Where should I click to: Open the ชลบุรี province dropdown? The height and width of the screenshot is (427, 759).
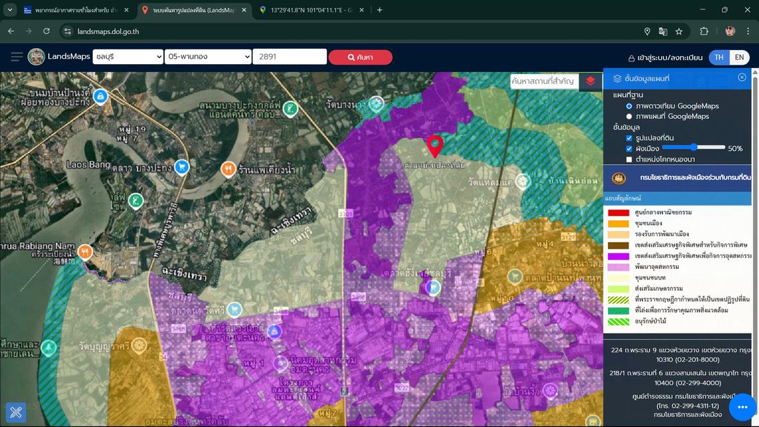click(128, 57)
